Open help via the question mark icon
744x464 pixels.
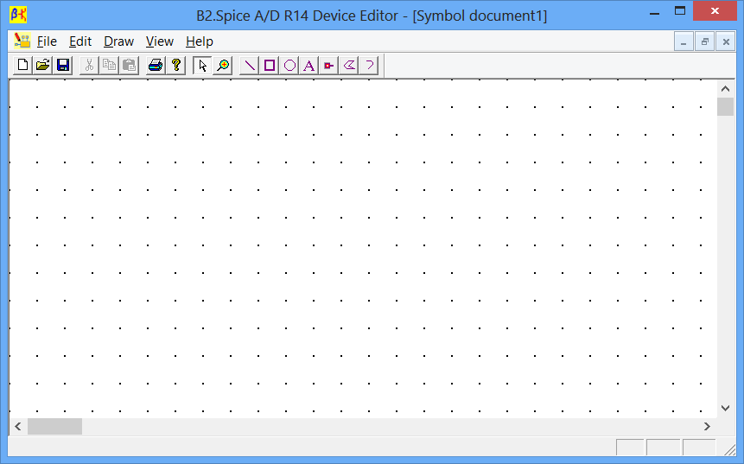[x=176, y=65]
